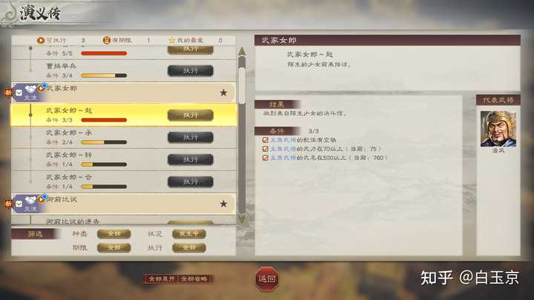Click the star icon on 御前比试 row

tap(223, 204)
